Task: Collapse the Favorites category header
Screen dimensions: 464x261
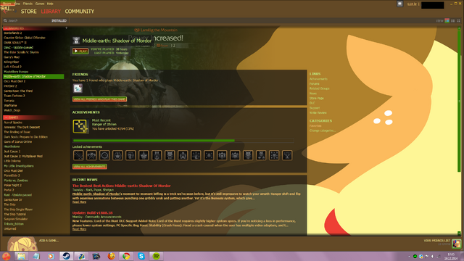Action: (x=33, y=28)
